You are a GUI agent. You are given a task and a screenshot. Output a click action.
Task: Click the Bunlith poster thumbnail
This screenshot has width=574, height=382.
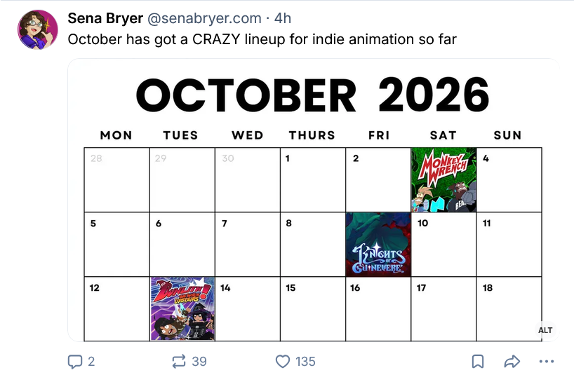coord(182,309)
